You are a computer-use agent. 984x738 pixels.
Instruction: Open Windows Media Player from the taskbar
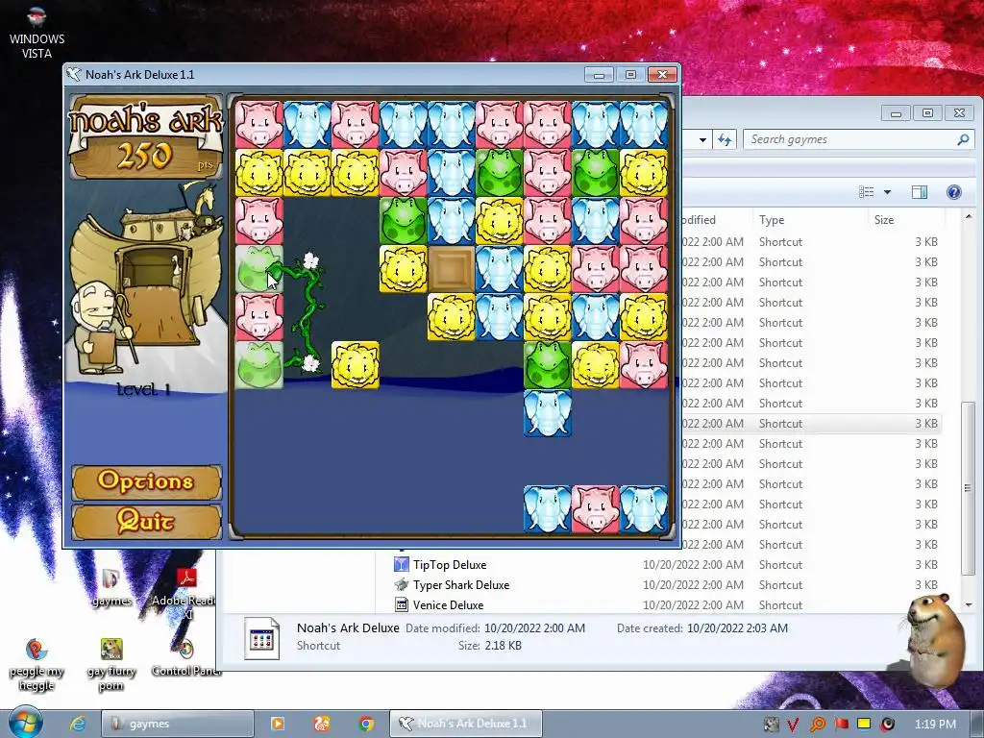[x=277, y=724]
